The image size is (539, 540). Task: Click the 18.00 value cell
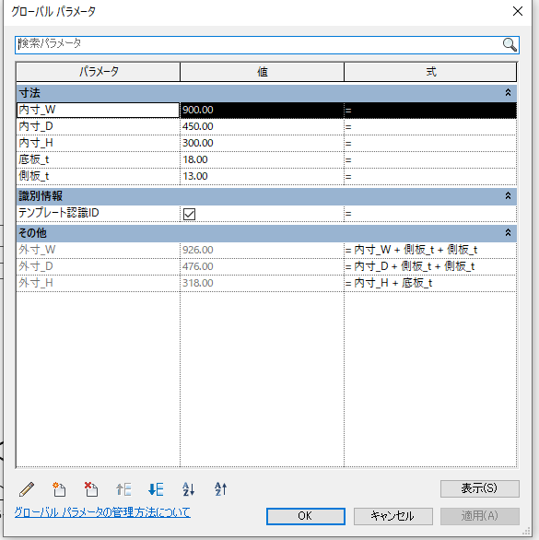(262, 159)
